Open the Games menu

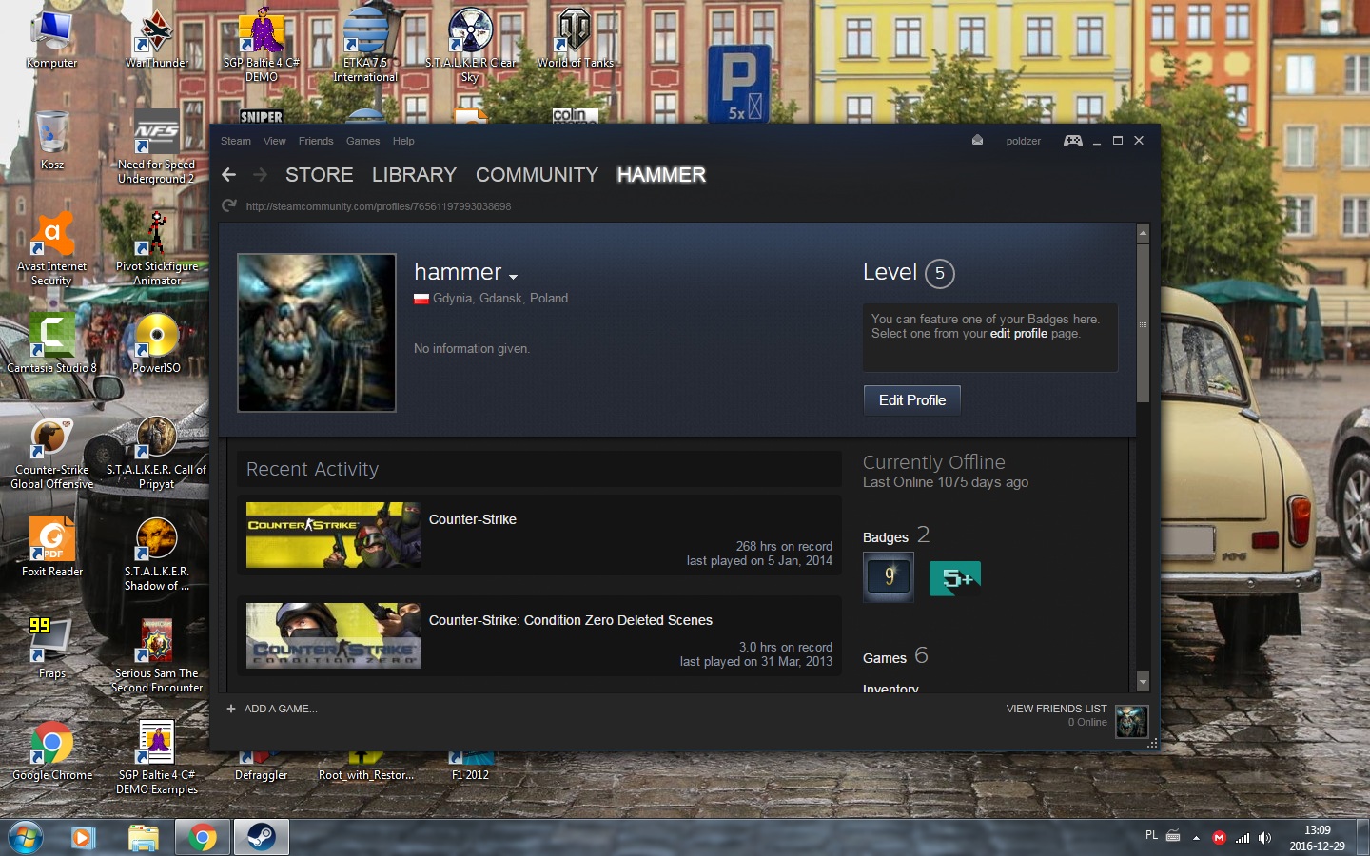coord(362,141)
